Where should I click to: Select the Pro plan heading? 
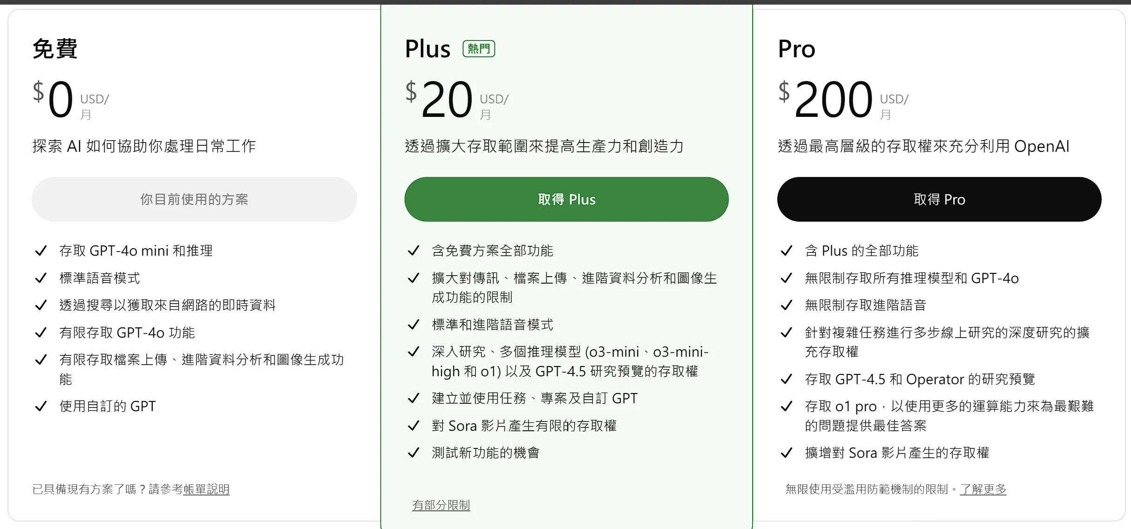tap(796, 48)
